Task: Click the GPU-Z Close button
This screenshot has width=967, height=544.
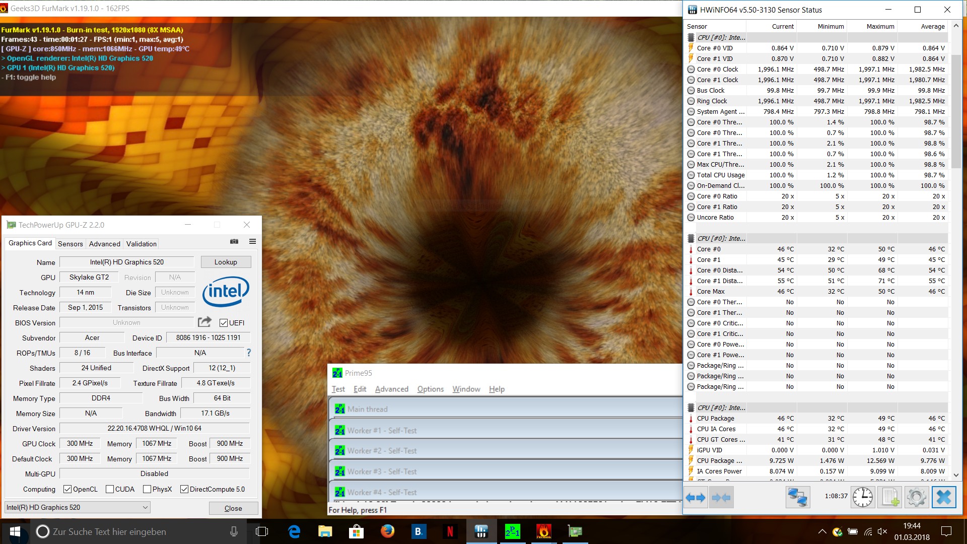Action: point(233,508)
